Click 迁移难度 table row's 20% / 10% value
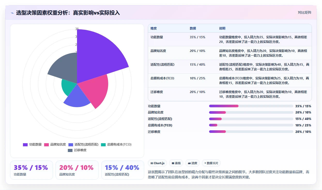The image size is (322, 190). tap(197, 92)
